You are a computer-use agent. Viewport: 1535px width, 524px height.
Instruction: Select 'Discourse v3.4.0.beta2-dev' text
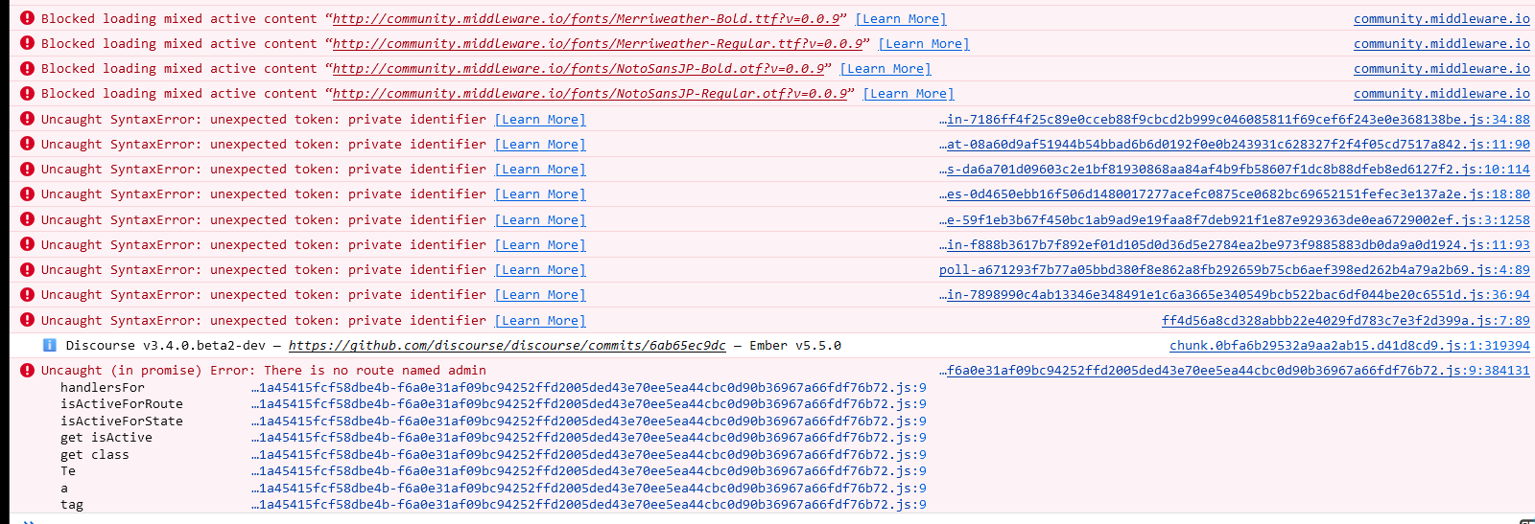(166, 345)
